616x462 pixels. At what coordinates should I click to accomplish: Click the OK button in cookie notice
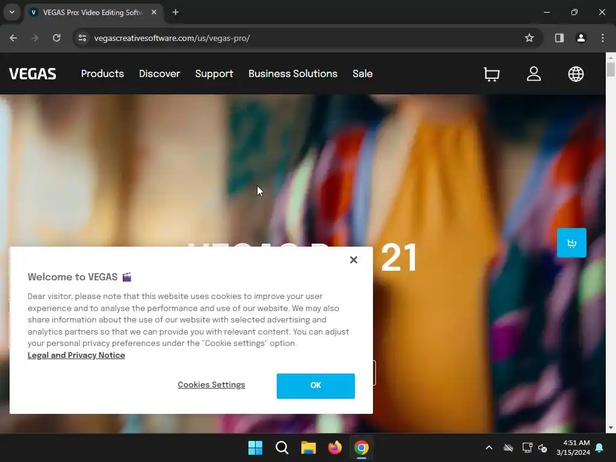click(315, 386)
